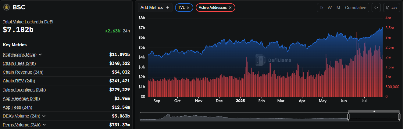403x129 pixels.
Task: Click the $731.37m perps volume value
Action: pos(119,125)
